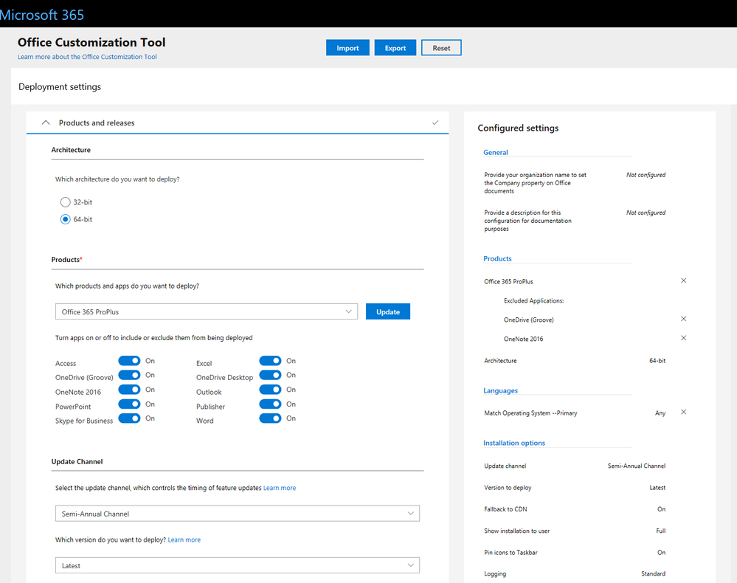Toggle the Skype for Business switch

click(x=129, y=418)
